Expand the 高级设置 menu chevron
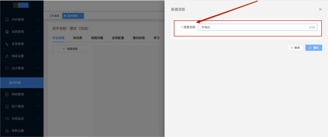This screenshot has width=328, height=137. click(x=38, y=56)
